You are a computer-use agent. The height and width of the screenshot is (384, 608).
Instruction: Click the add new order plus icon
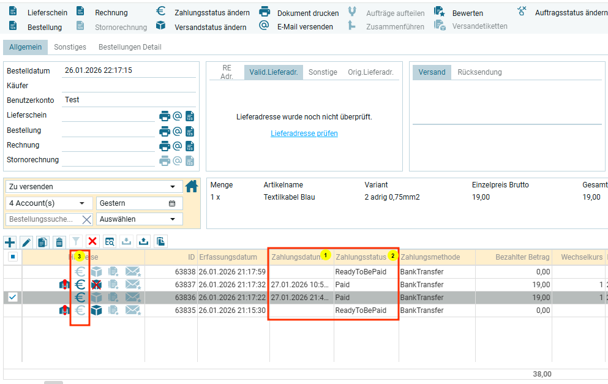10,242
